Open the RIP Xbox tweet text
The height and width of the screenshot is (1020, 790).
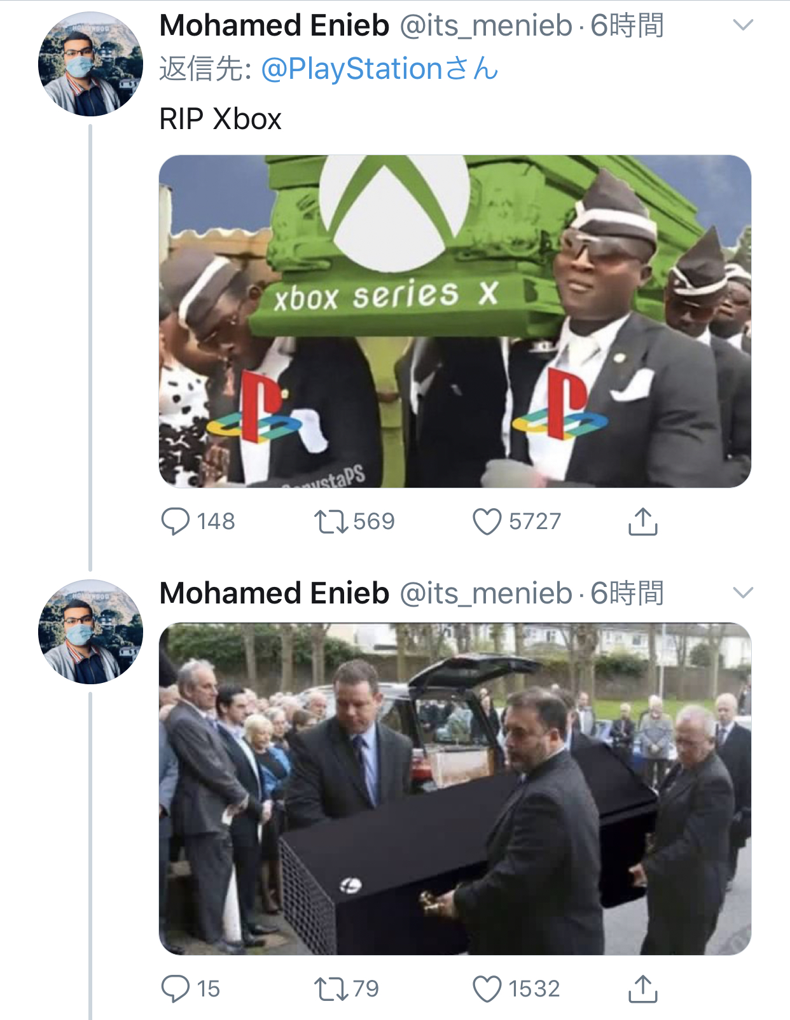[x=220, y=119]
